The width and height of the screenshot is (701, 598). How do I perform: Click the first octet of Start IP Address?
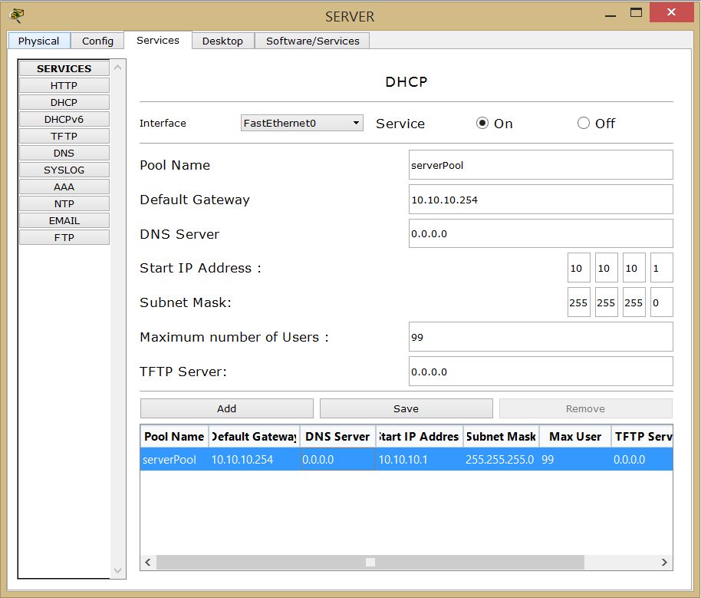[x=578, y=268]
